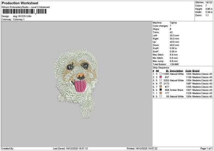Viewport: 214px width, 151px height.
Task: Click the Colors value 7 in header
Action: pos(206,6)
